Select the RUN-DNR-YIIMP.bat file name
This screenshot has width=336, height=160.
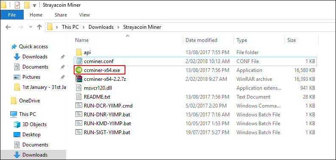pyautogui.click(x=107, y=115)
